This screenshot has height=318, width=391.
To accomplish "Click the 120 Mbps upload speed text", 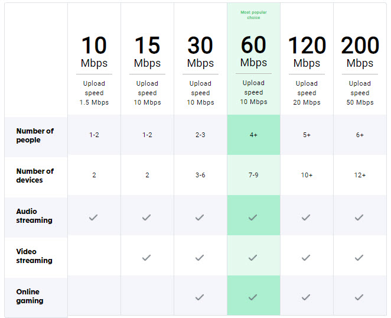I will tap(307, 93).
